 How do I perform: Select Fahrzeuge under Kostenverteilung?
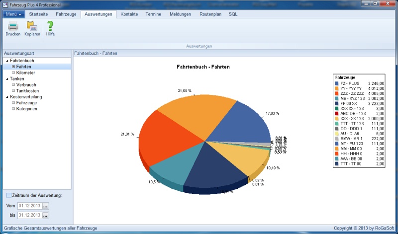[26, 102]
